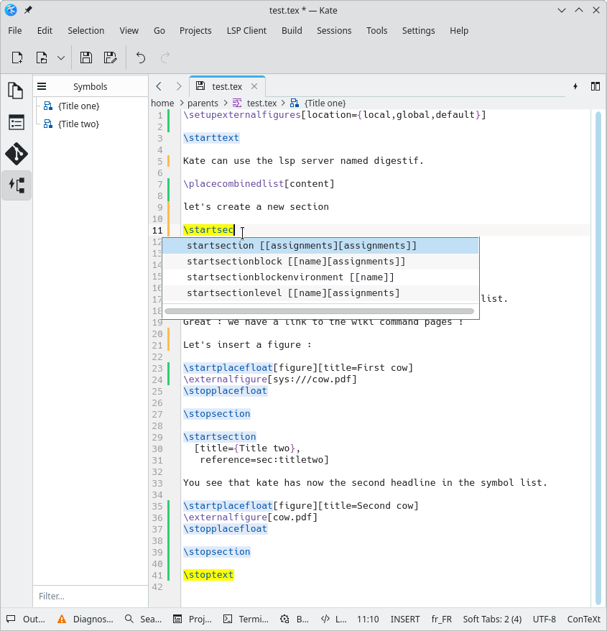Toggle the Terminal panel button

click(x=246, y=619)
